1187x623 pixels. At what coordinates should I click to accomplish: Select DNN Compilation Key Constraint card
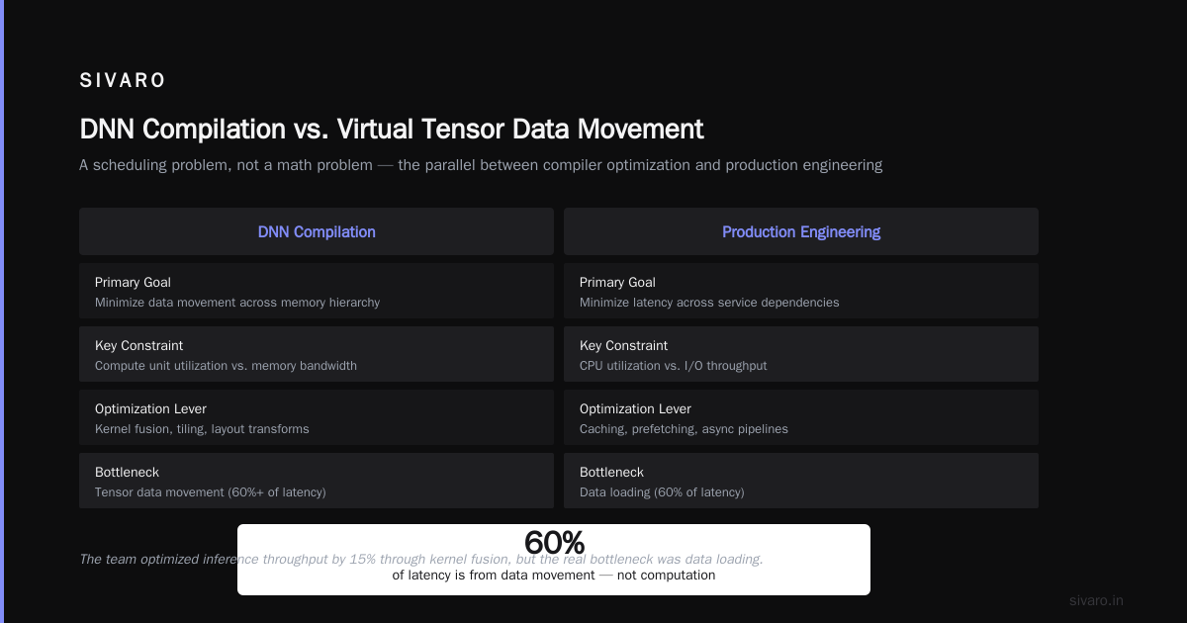[317, 354]
